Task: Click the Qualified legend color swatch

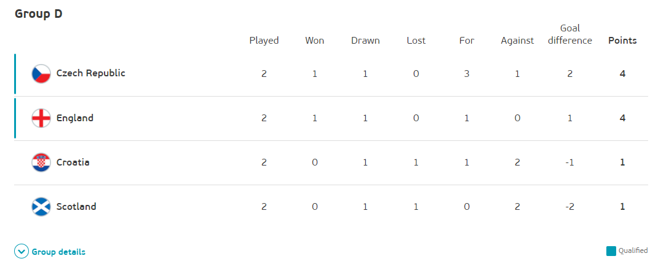Action: coord(611,251)
